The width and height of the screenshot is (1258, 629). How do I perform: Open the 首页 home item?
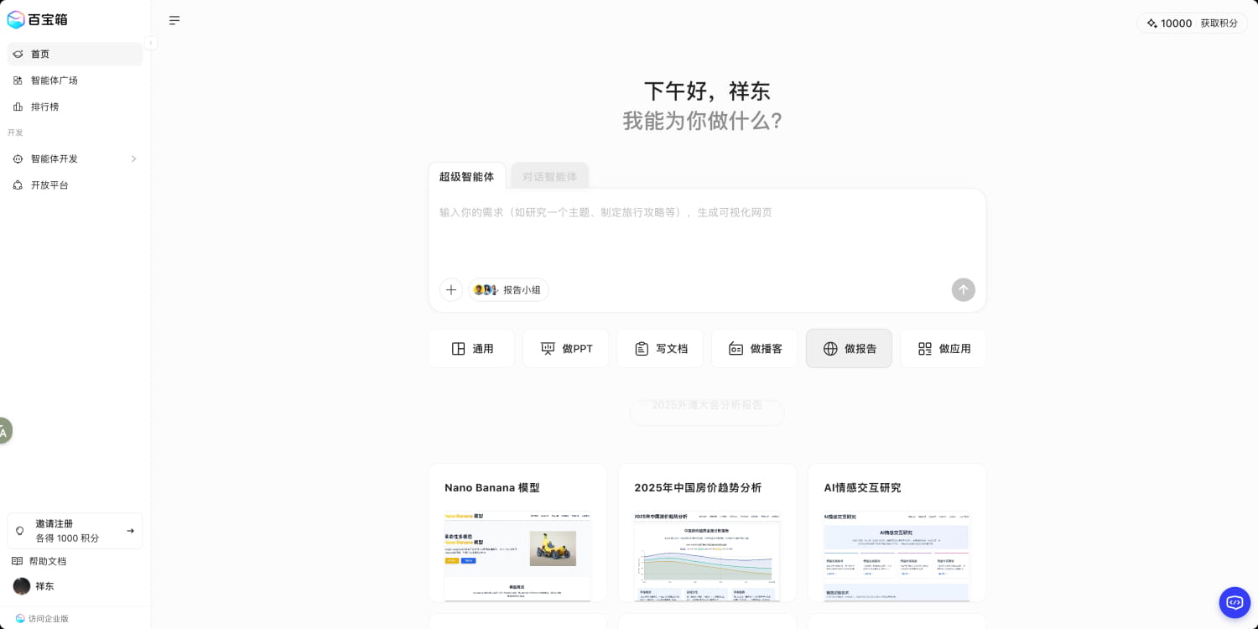coord(75,54)
